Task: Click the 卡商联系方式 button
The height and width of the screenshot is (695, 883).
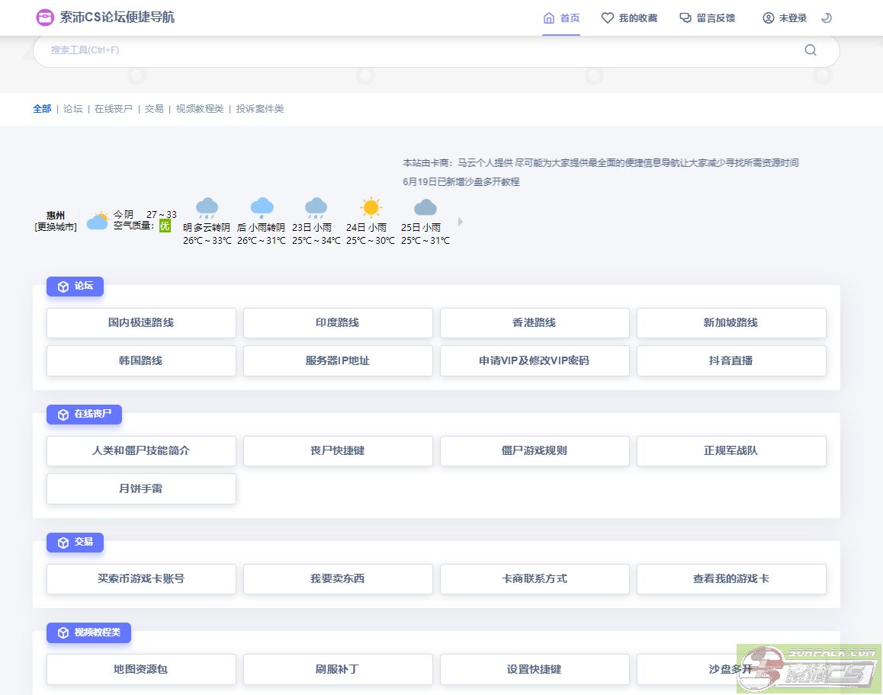Action: pos(535,578)
